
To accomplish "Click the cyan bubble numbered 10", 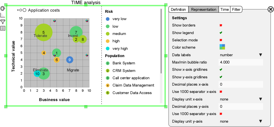I will point(37,74).
